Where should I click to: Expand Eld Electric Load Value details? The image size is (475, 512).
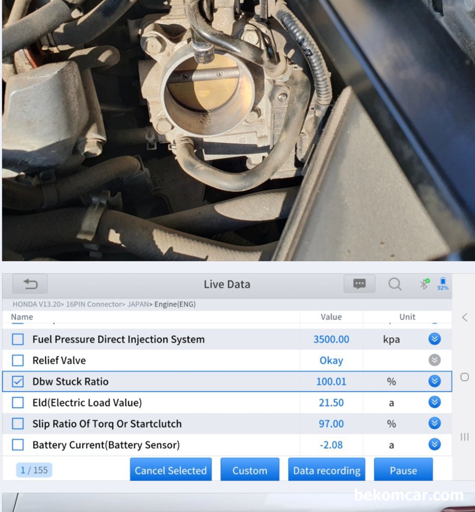[x=434, y=402]
